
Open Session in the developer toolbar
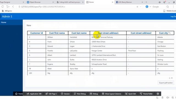tap(65, 94)
